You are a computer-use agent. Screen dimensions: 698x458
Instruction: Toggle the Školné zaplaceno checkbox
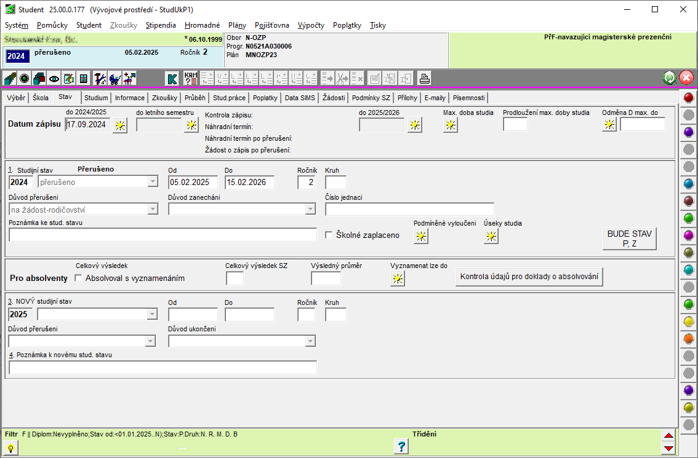[329, 235]
